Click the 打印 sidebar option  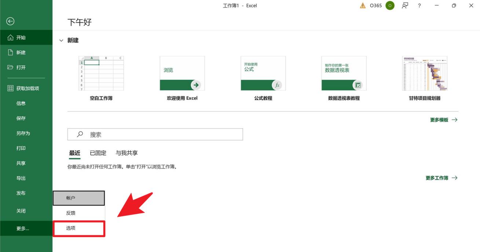tap(21, 148)
